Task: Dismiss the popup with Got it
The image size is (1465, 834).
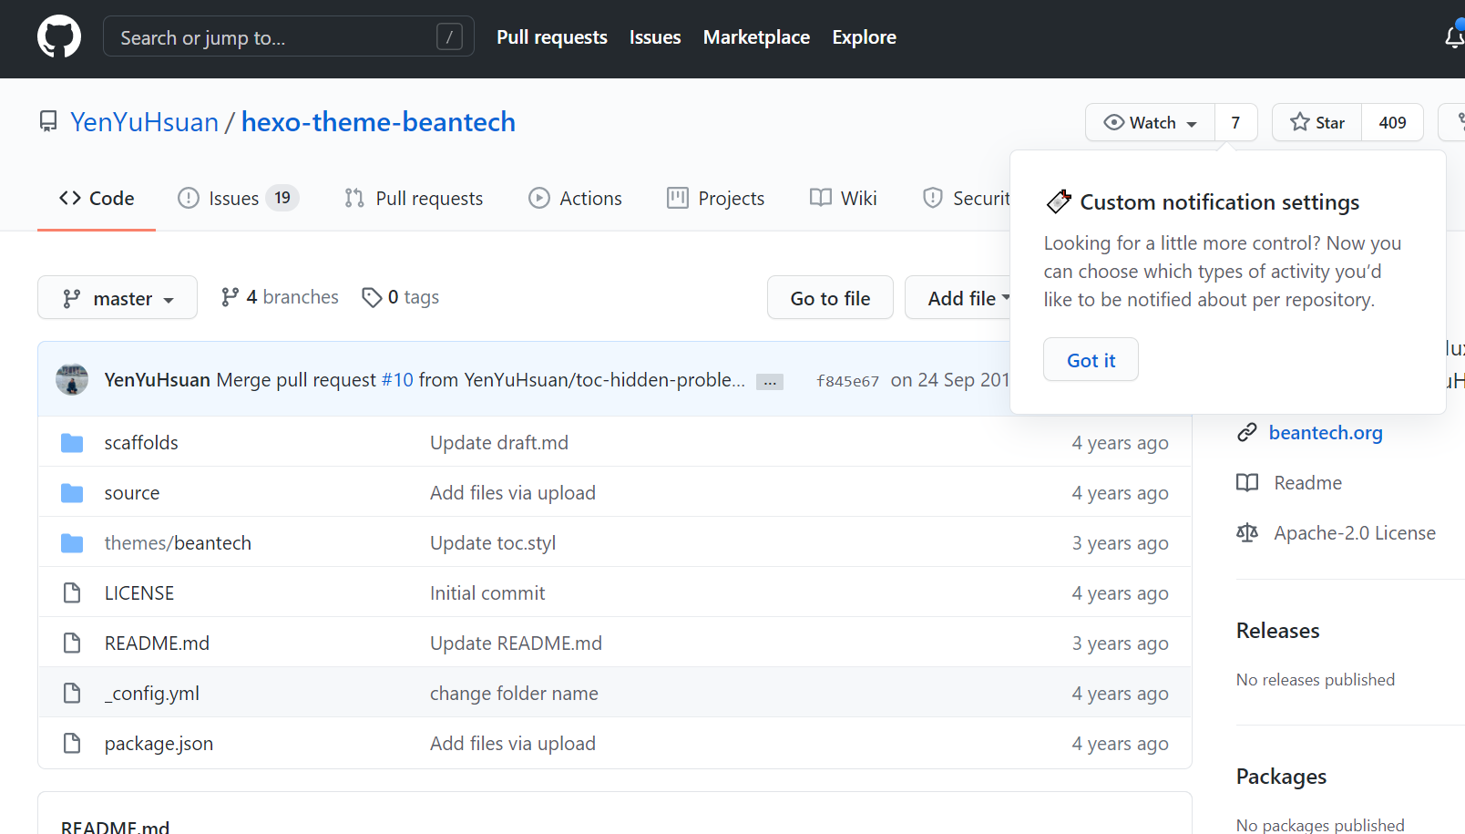Action: [1091, 360]
